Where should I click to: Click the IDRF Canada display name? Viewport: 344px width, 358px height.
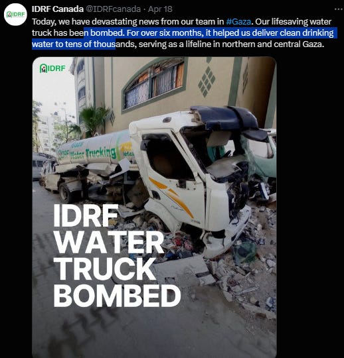pyautogui.click(x=58, y=9)
